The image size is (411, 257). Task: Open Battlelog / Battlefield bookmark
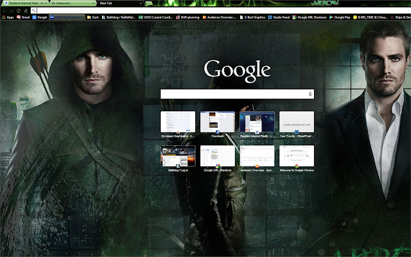(x=118, y=17)
